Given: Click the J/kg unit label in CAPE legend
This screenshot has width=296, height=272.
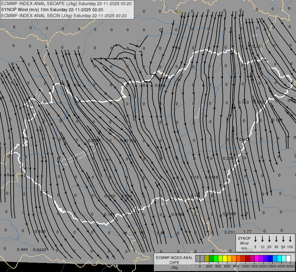Looking at the screenshot, I should click(174, 267).
